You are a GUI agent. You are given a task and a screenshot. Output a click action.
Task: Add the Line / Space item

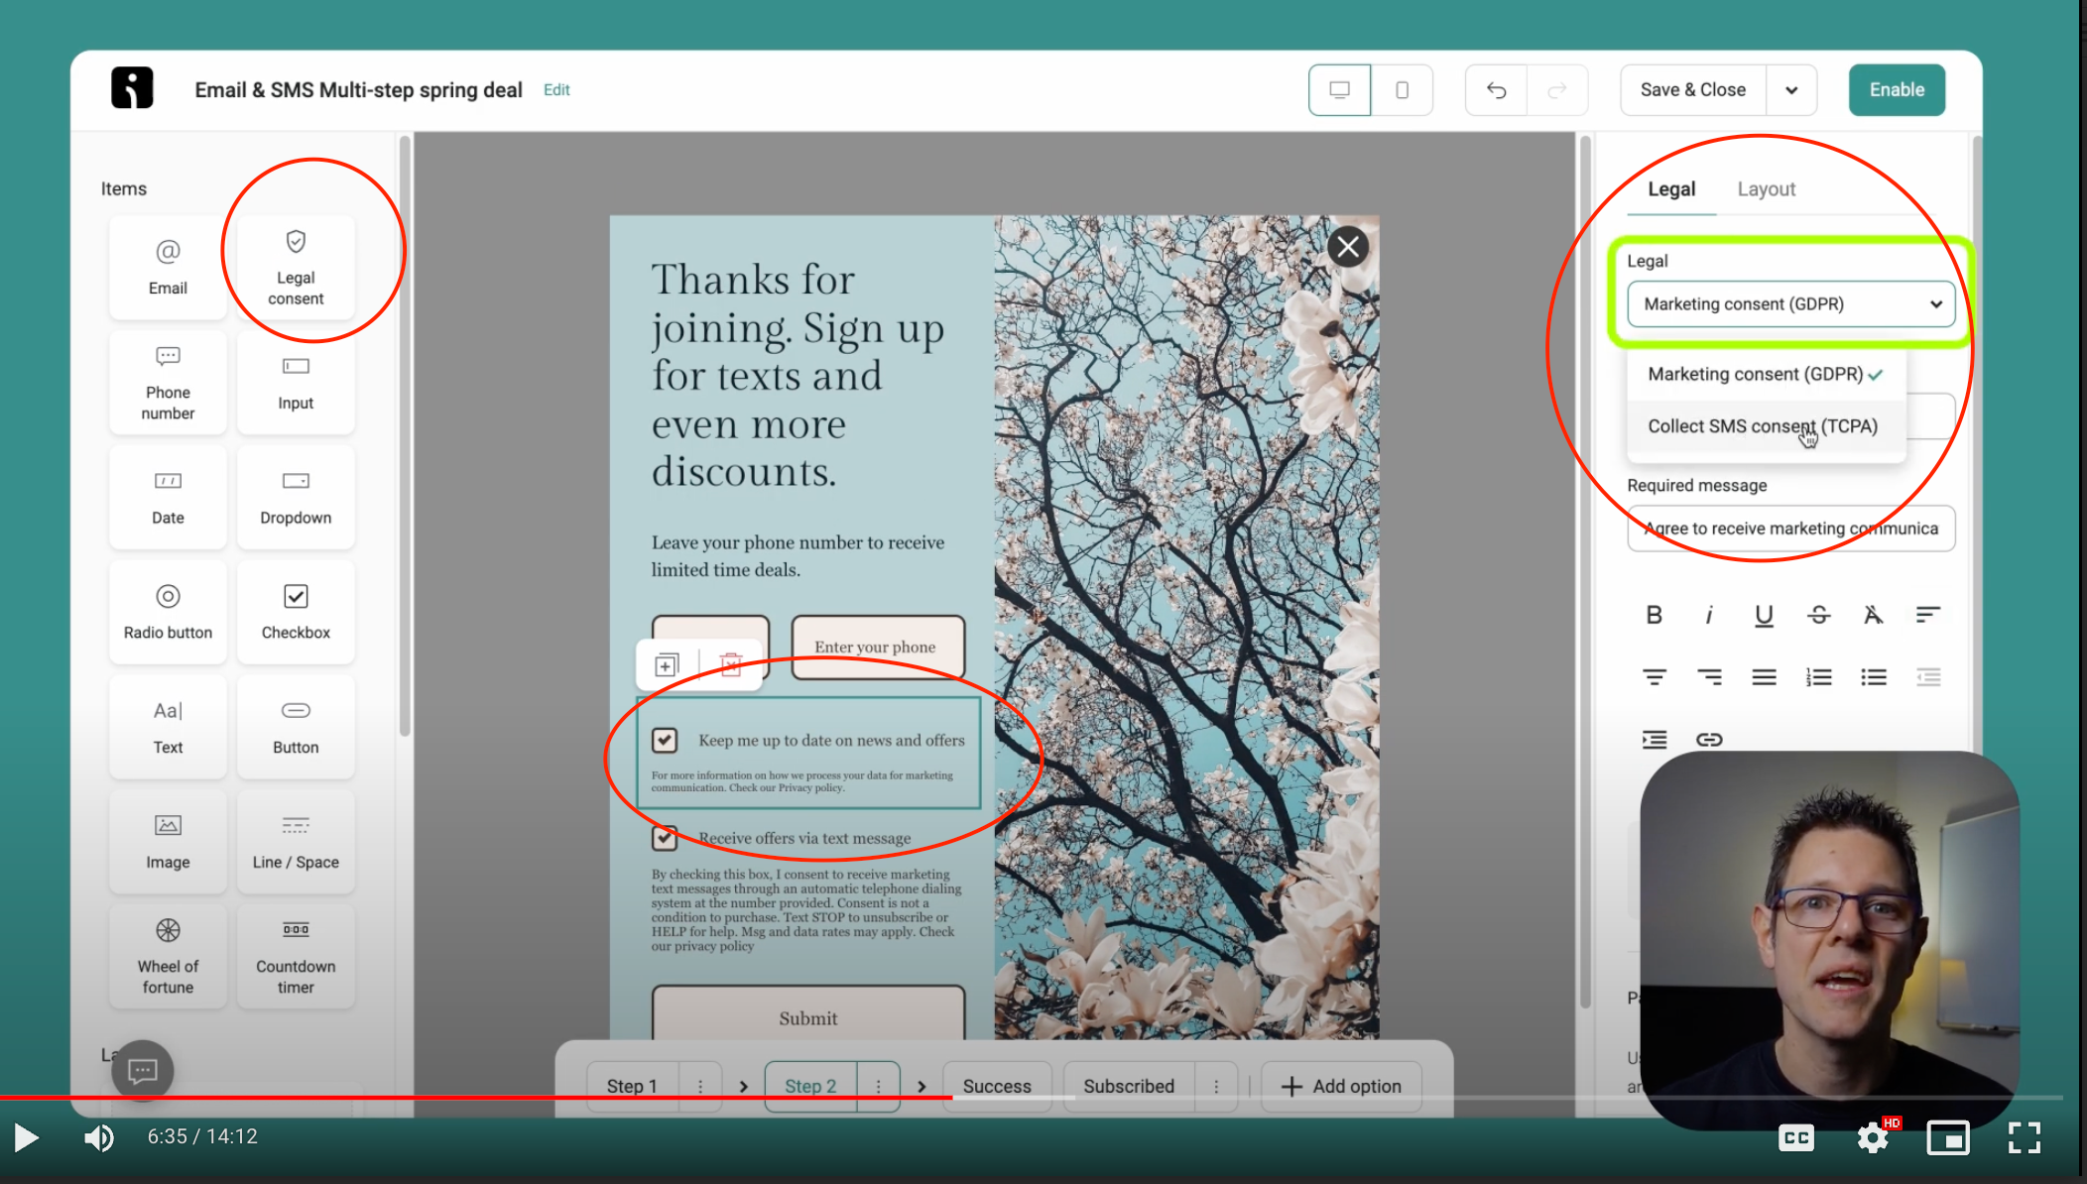tap(296, 842)
